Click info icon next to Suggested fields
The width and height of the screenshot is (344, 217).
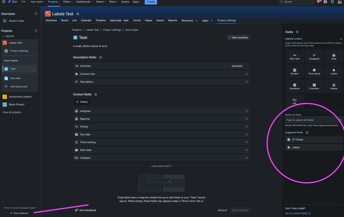tap(307, 132)
